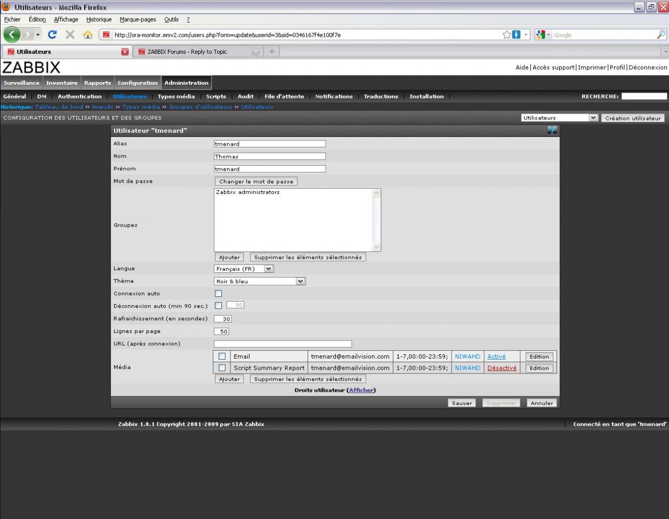
Task: Click the stop loading X icon
Action: pos(70,35)
